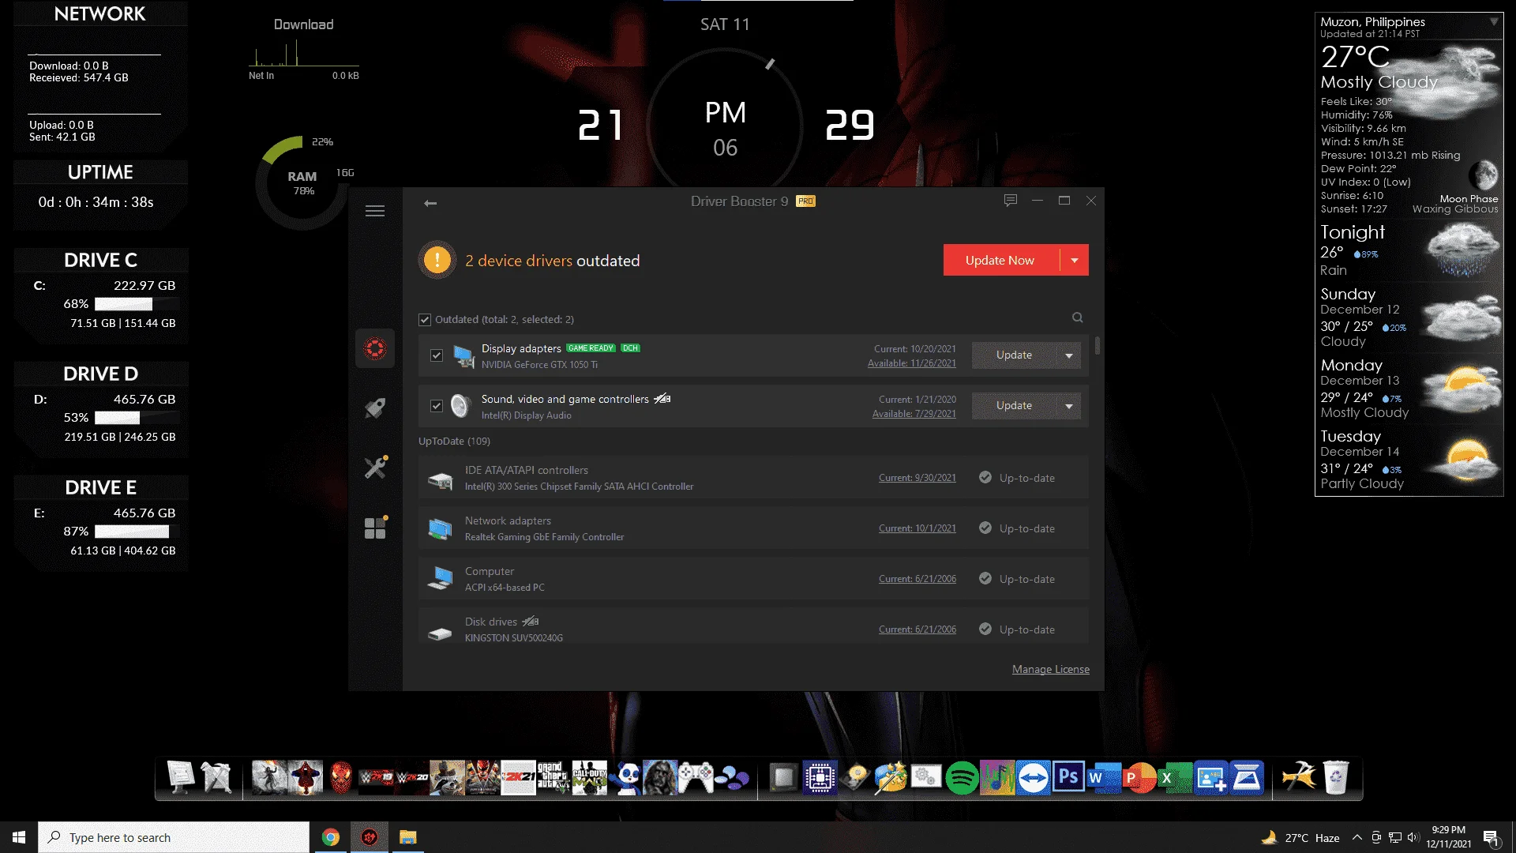The height and width of the screenshot is (853, 1516).
Task: Open the Windows Start menu
Action: click(19, 837)
